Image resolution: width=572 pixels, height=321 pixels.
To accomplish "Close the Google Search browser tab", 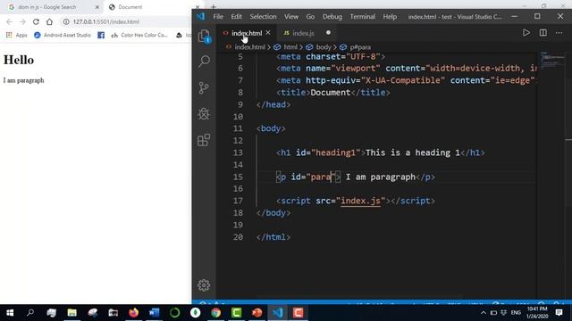I will click(97, 7).
